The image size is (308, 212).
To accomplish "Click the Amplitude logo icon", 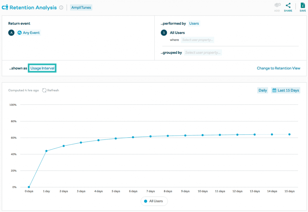I will click(5, 8).
